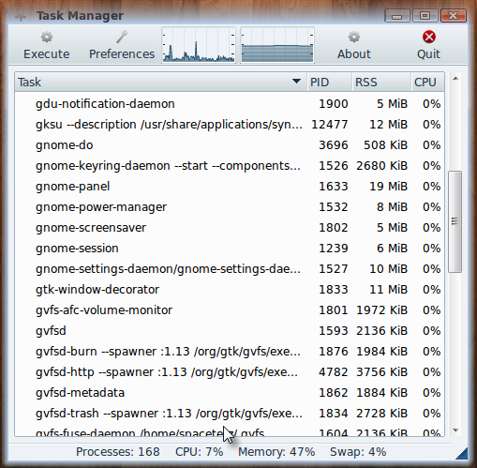Image resolution: width=477 pixels, height=468 pixels.
Task: Click the window resize grip corner
Action: tap(462, 454)
